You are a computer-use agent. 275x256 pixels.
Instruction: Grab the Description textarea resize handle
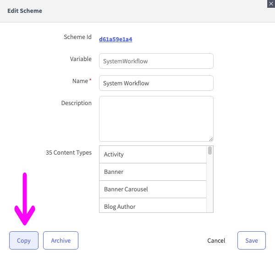pyautogui.click(x=211, y=139)
